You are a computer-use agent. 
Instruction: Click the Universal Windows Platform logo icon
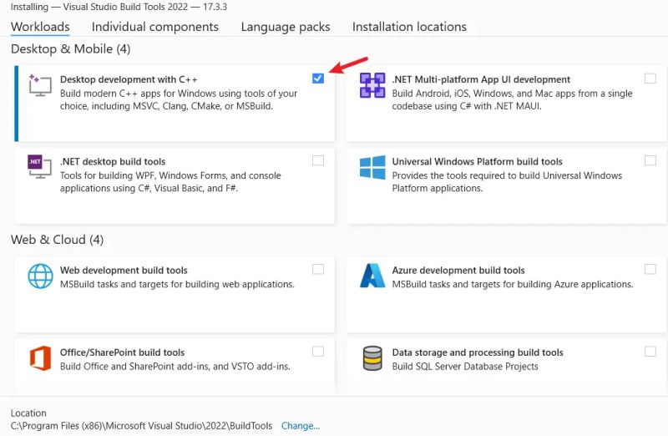[x=372, y=167]
